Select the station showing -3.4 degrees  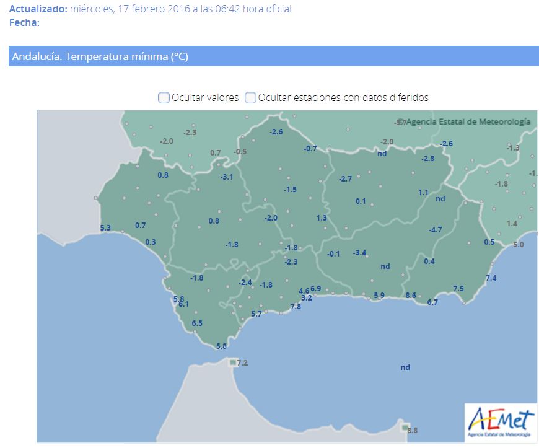(359, 253)
